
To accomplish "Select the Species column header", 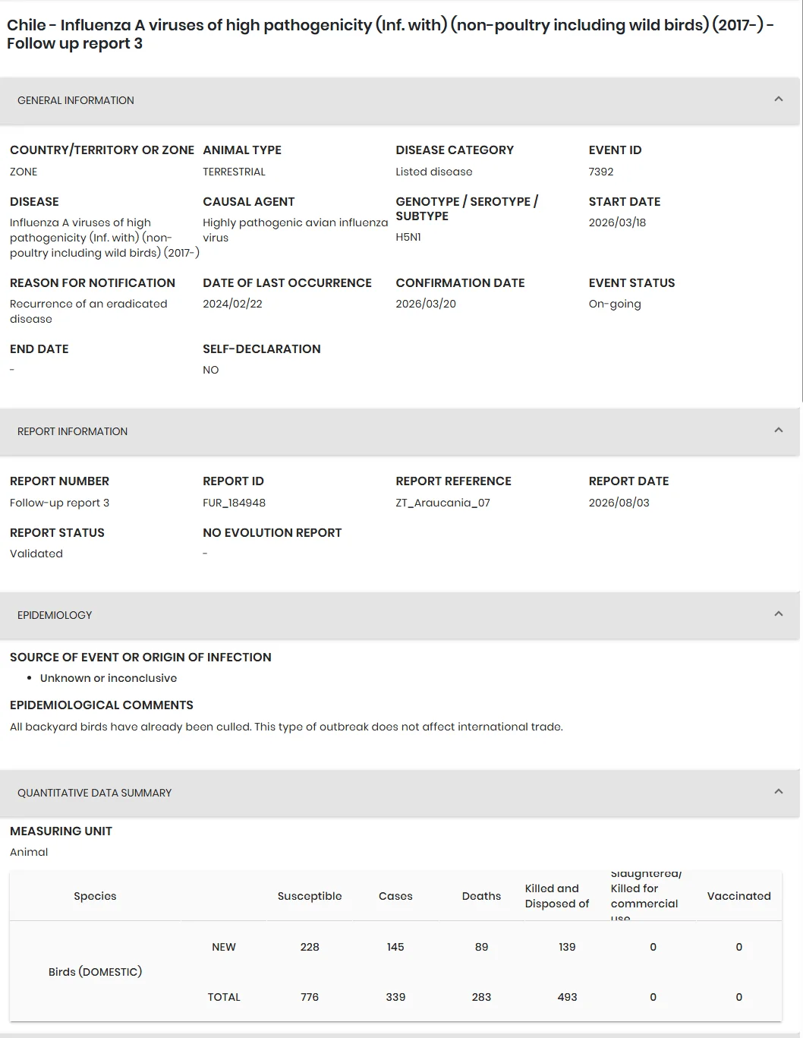I will point(95,896).
